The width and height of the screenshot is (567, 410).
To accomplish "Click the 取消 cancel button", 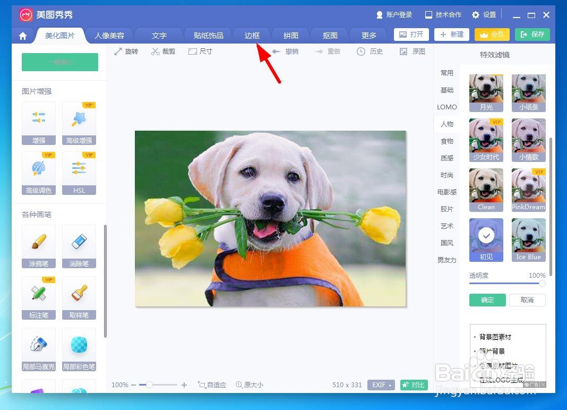I will [x=527, y=300].
